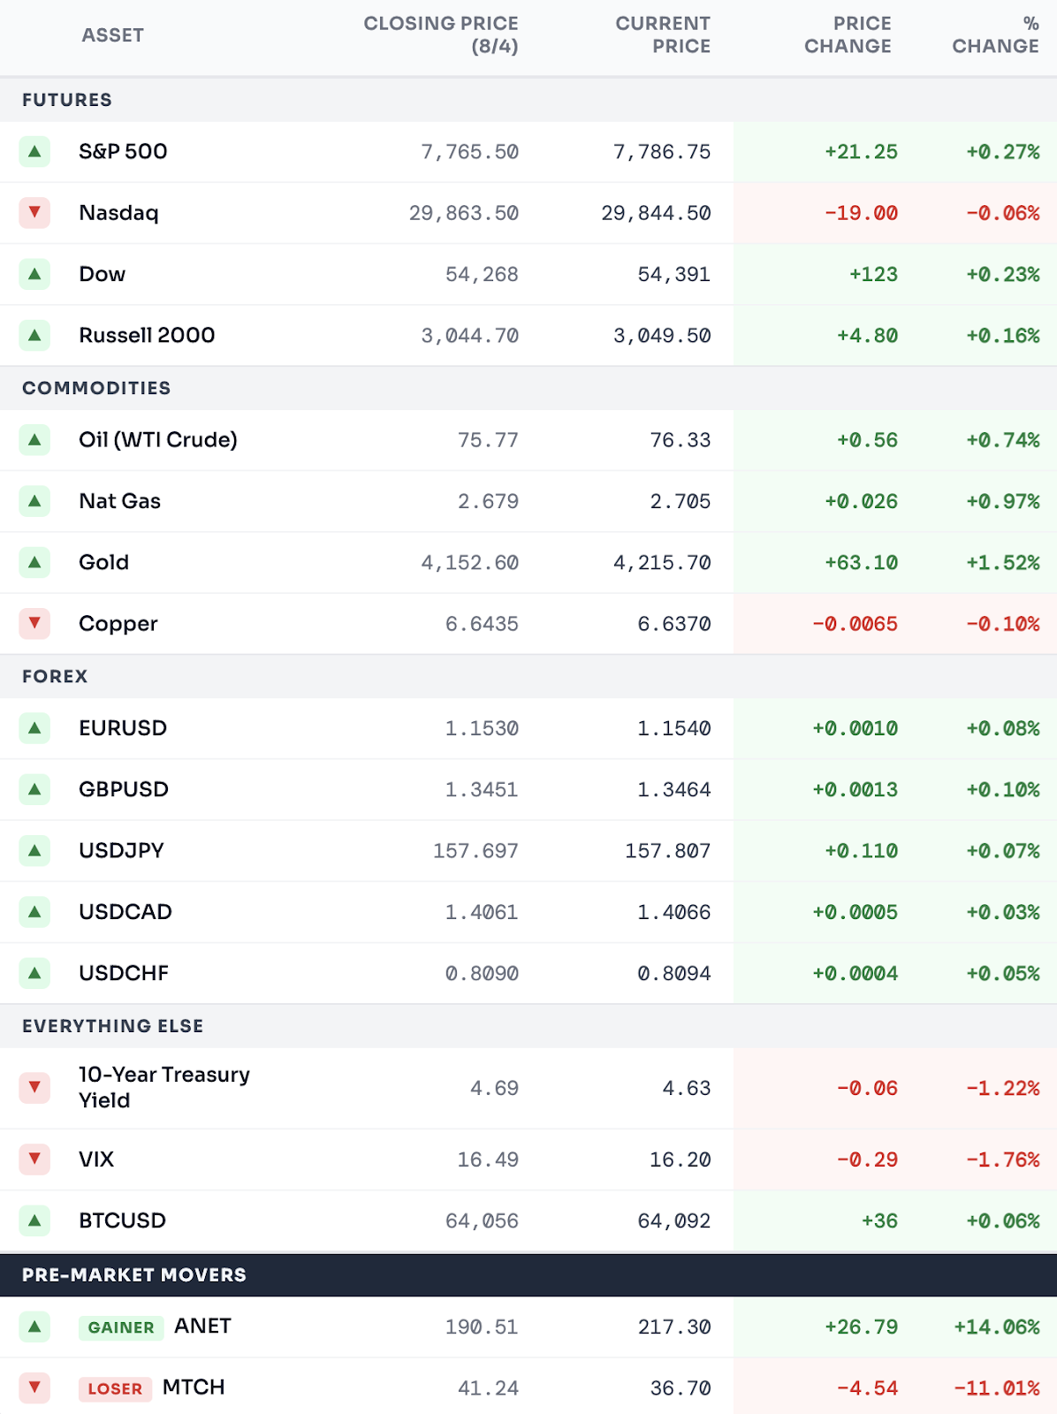Click the FOREX section header
Image resolution: width=1057 pixels, height=1414 pixels.
(x=55, y=676)
